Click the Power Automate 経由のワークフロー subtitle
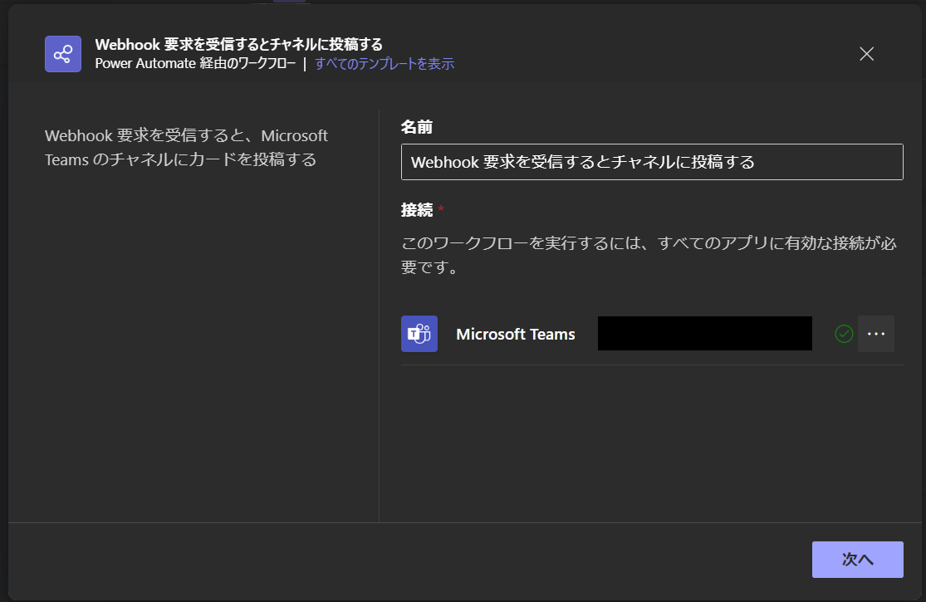Screen dimensions: 926x602 pos(195,64)
